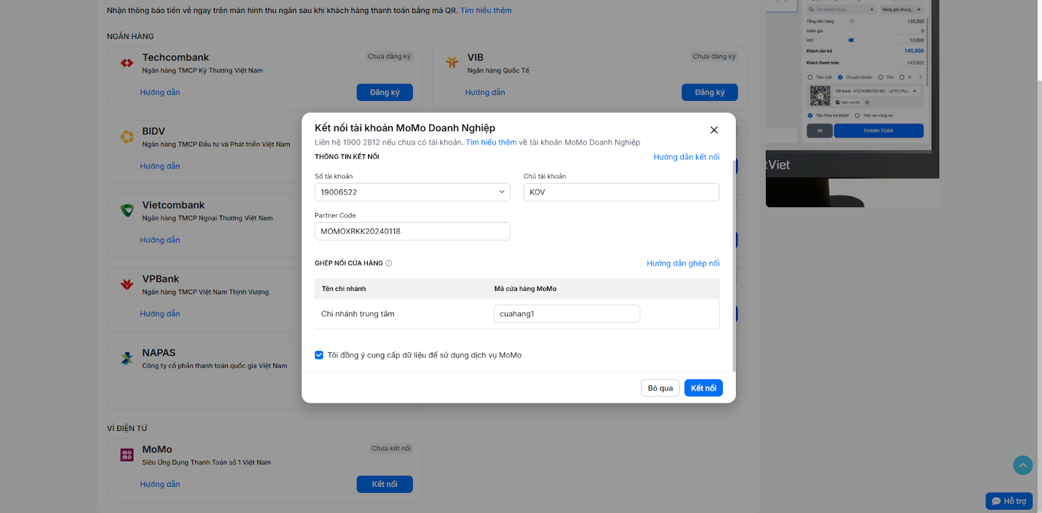The image size is (1042, 513).
Task: Click the Techcombank logo icon
Action: pos(127,63)
